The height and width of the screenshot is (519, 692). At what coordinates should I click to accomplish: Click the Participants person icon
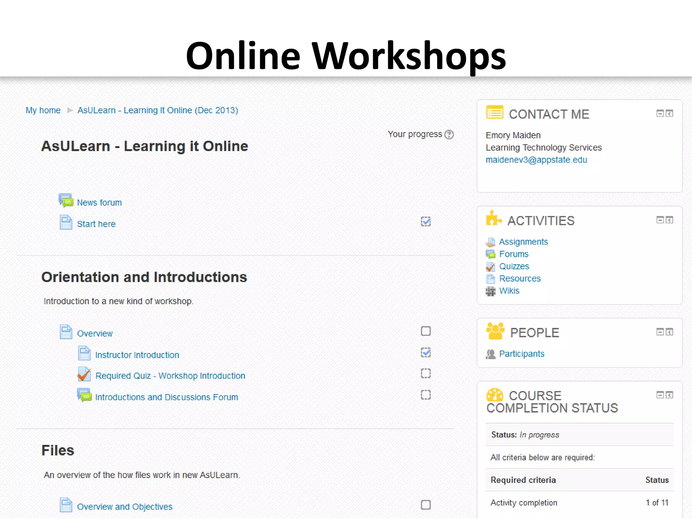(491, 354)
